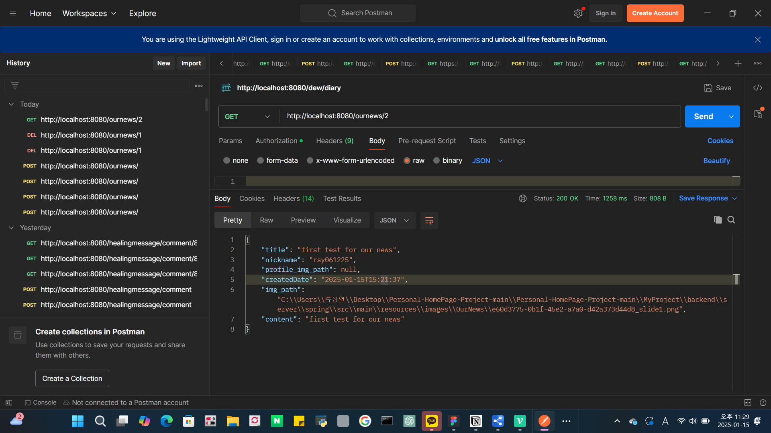Select the binary body type
This screenshot has width=771, height=433.
[436, 160]
